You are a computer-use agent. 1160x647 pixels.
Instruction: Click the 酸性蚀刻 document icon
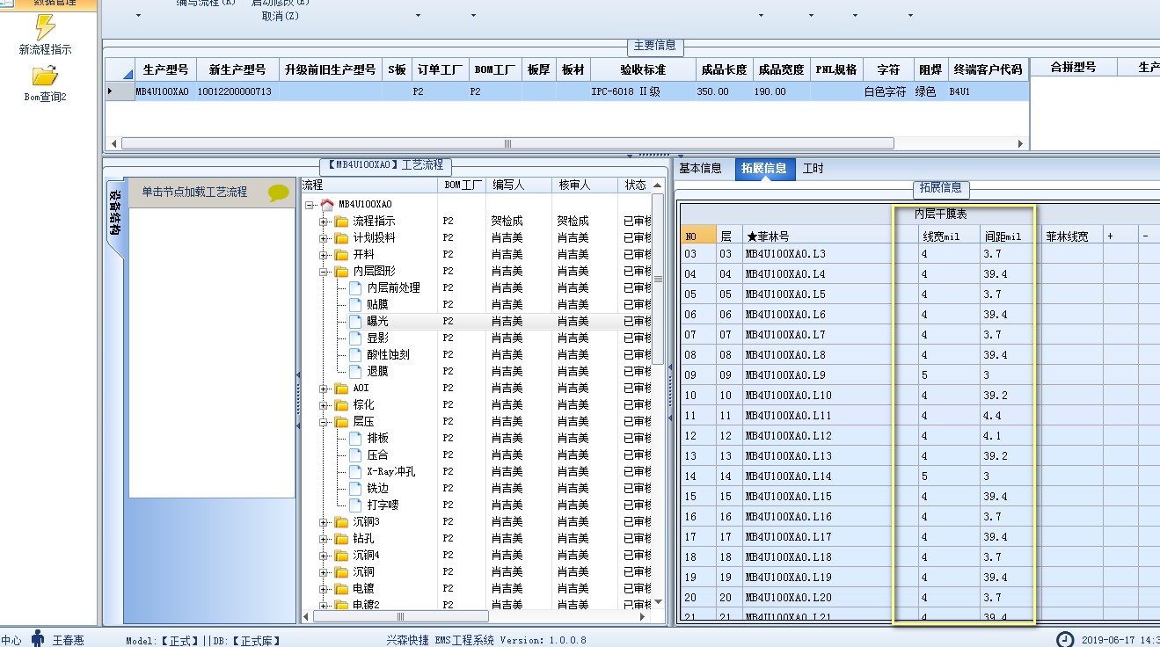pyautogui.click(x=355, y=354)
